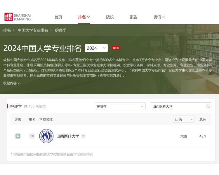Click the 43.1 score value
The width and height of the screenshot is (219, 175).
click(203, 136)
